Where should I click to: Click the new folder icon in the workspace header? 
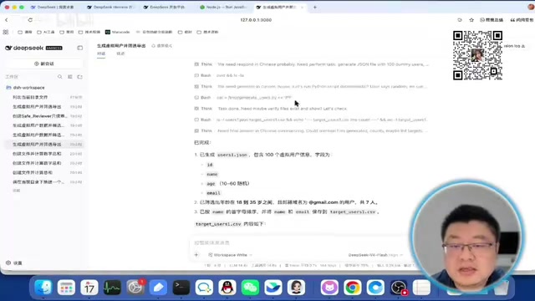point(80,77)
